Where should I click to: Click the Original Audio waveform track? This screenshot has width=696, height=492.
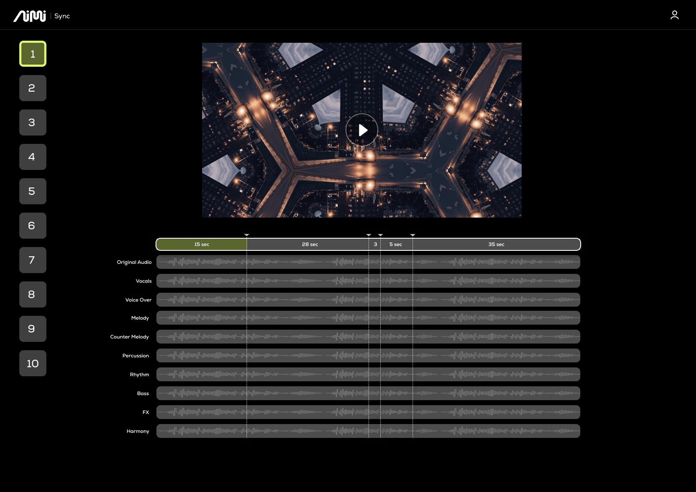[x=368, y=262]
